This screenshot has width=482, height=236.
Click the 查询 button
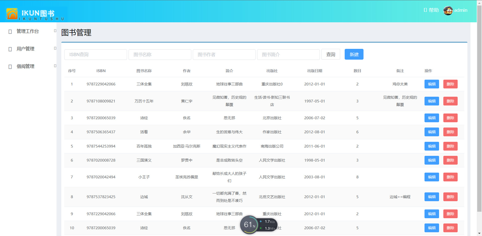[x=331, y=54]
